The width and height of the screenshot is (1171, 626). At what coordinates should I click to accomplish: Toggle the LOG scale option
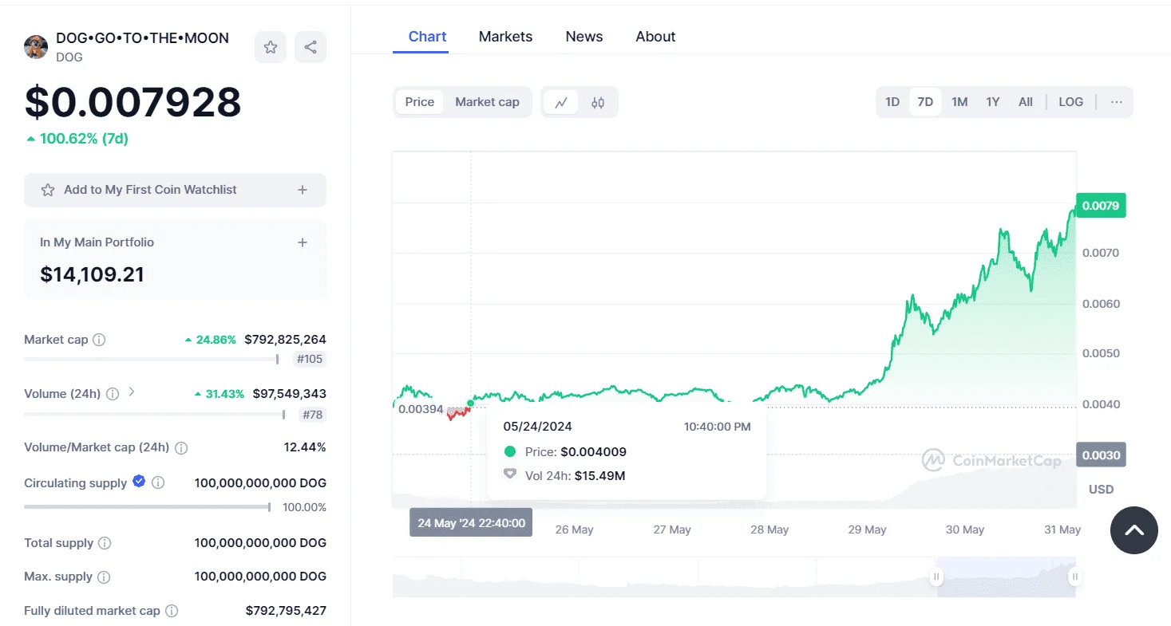(1070, 102)
